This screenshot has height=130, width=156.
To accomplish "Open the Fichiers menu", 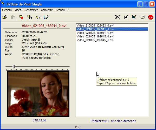I will point(7,10).
